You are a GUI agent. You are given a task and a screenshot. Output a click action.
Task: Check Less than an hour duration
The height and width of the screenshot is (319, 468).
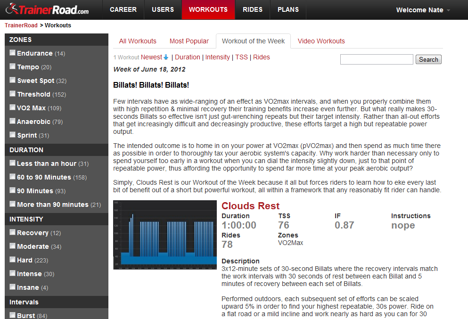pos(13,163)
